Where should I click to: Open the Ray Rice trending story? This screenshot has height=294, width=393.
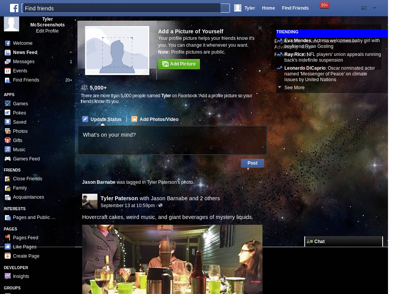click(332, 57)
